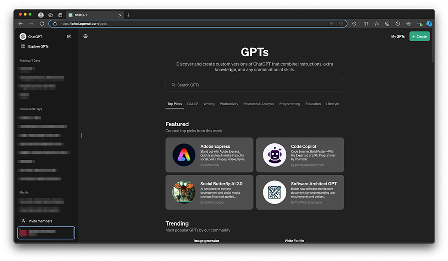Click the search magnifier icon
Image resolution: width=448 pixels, height=261 pixels.
click(x=173, y=85)
